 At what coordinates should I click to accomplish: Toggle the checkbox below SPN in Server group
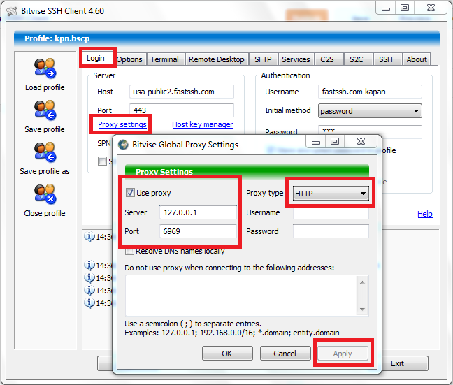point(102,161)
